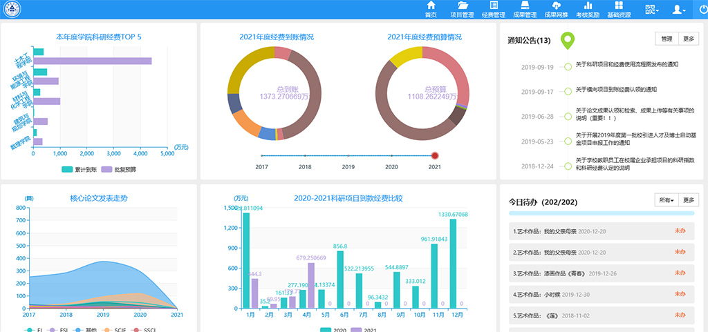The height and width of the screenshot is (332, 708).
Task: Click the red 2021 timeline handle
Action: pyautogui.click(x=435, y=156)
